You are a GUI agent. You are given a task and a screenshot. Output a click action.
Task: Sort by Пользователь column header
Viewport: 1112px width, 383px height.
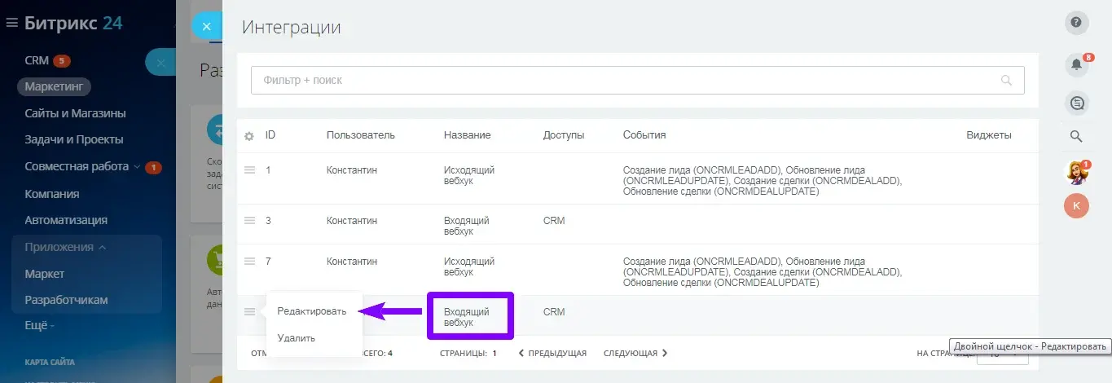tap(361, 134)
